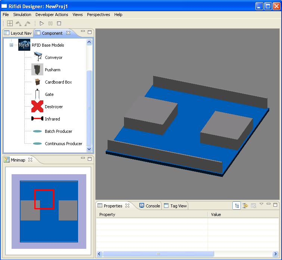Click the Destroyer label
Image resolution: width=282 pixels, height=260 pixels.
[x=54, y=107]
